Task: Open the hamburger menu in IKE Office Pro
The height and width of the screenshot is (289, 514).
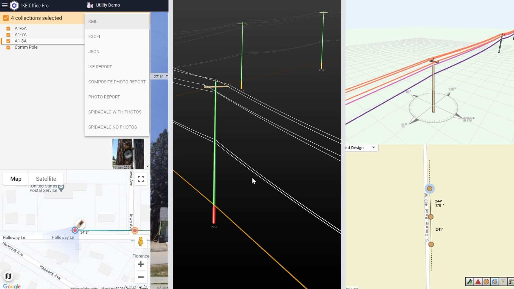Action: pos(5,5)
